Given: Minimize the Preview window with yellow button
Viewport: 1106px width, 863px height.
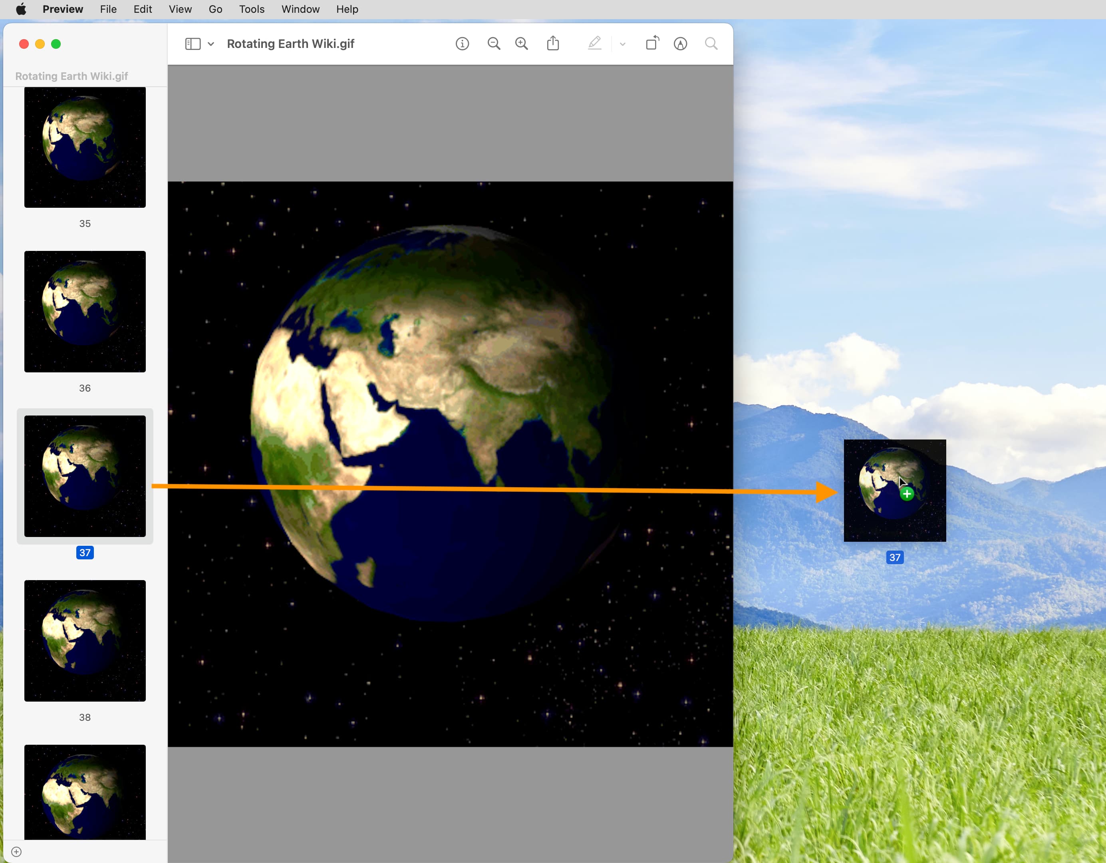Looking at the screenshot, I should [40, 44].
